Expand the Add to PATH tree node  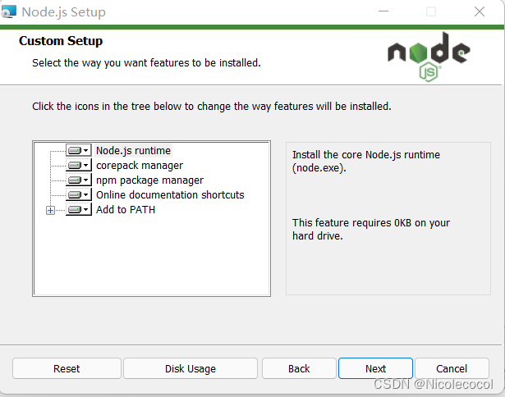[51, 210]
